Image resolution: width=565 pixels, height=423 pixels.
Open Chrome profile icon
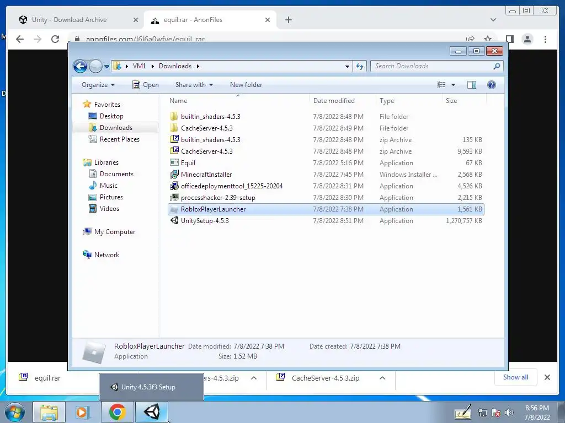[x=527, y=39]
